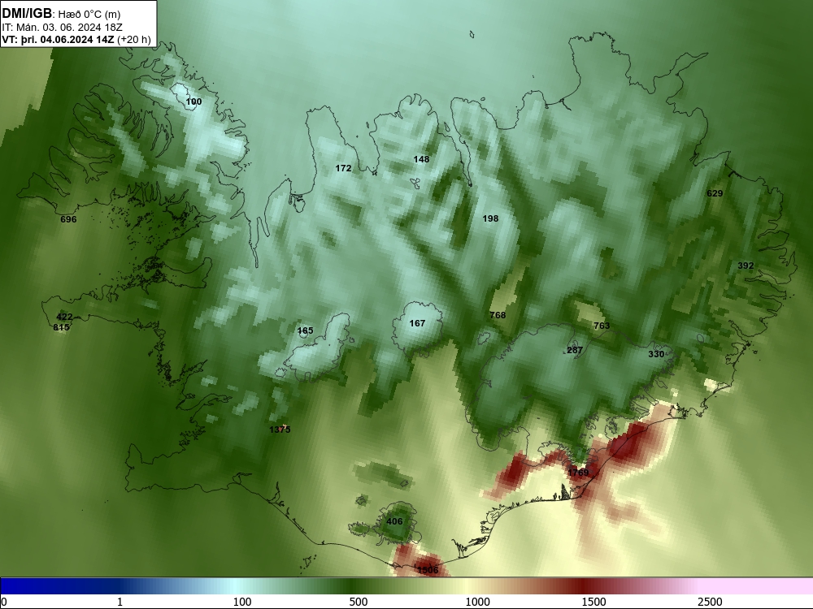Click the 406 value on the southern glacier
Viewport: 813px width, 609px height.
[x=394, y=521]
